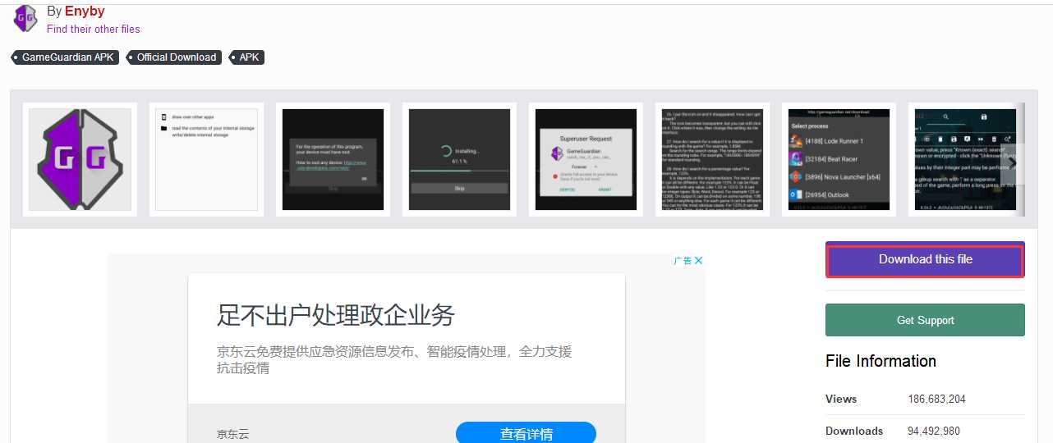
Task: Open the root requirement dialog thumbnail
Action: point(333,159)
